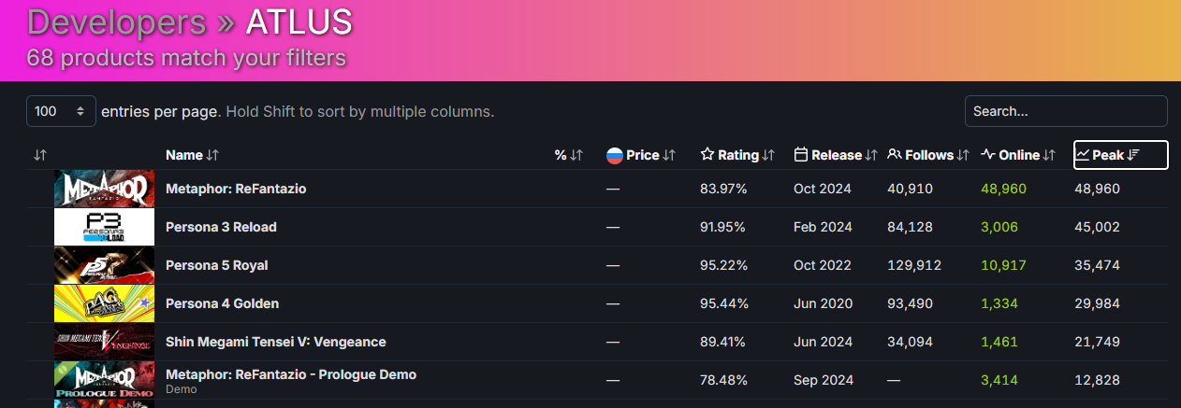1181x408 pixels.
Task: Open Metaphor: ReFantazio - Prologue Demo
Action: [291, 374]
